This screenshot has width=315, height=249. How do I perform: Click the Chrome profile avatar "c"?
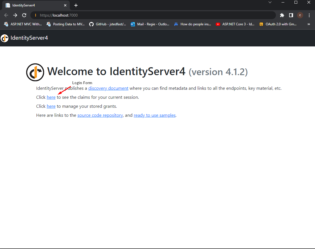coord(300,15)
